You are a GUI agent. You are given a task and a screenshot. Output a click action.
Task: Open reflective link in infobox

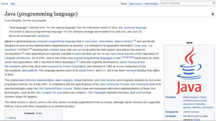[x=196, y=108]
